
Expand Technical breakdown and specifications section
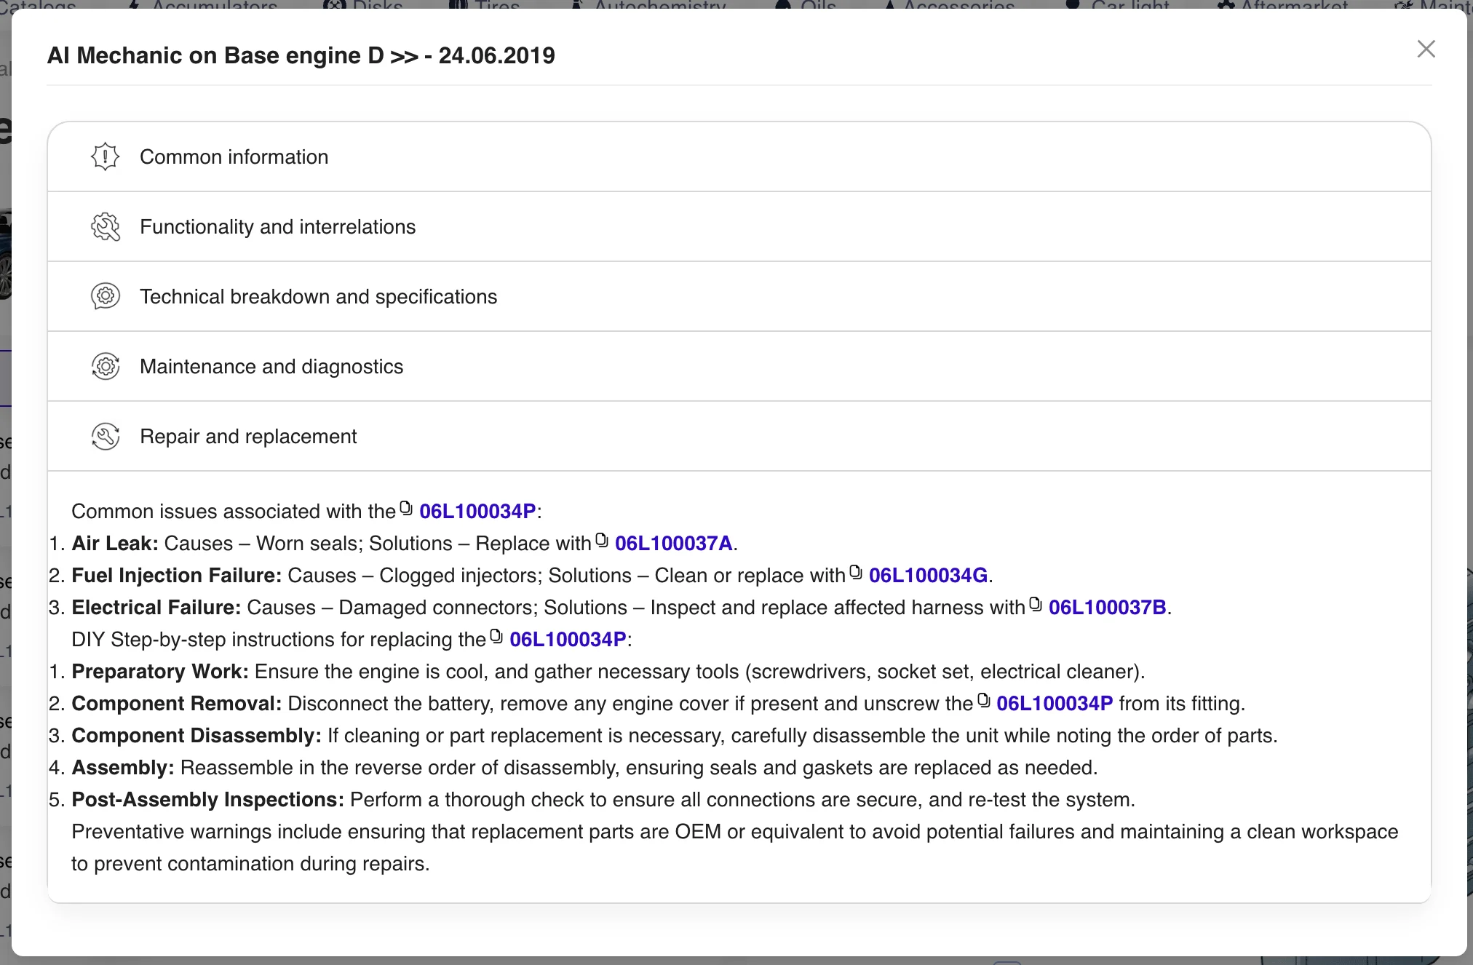click(318, 297)
